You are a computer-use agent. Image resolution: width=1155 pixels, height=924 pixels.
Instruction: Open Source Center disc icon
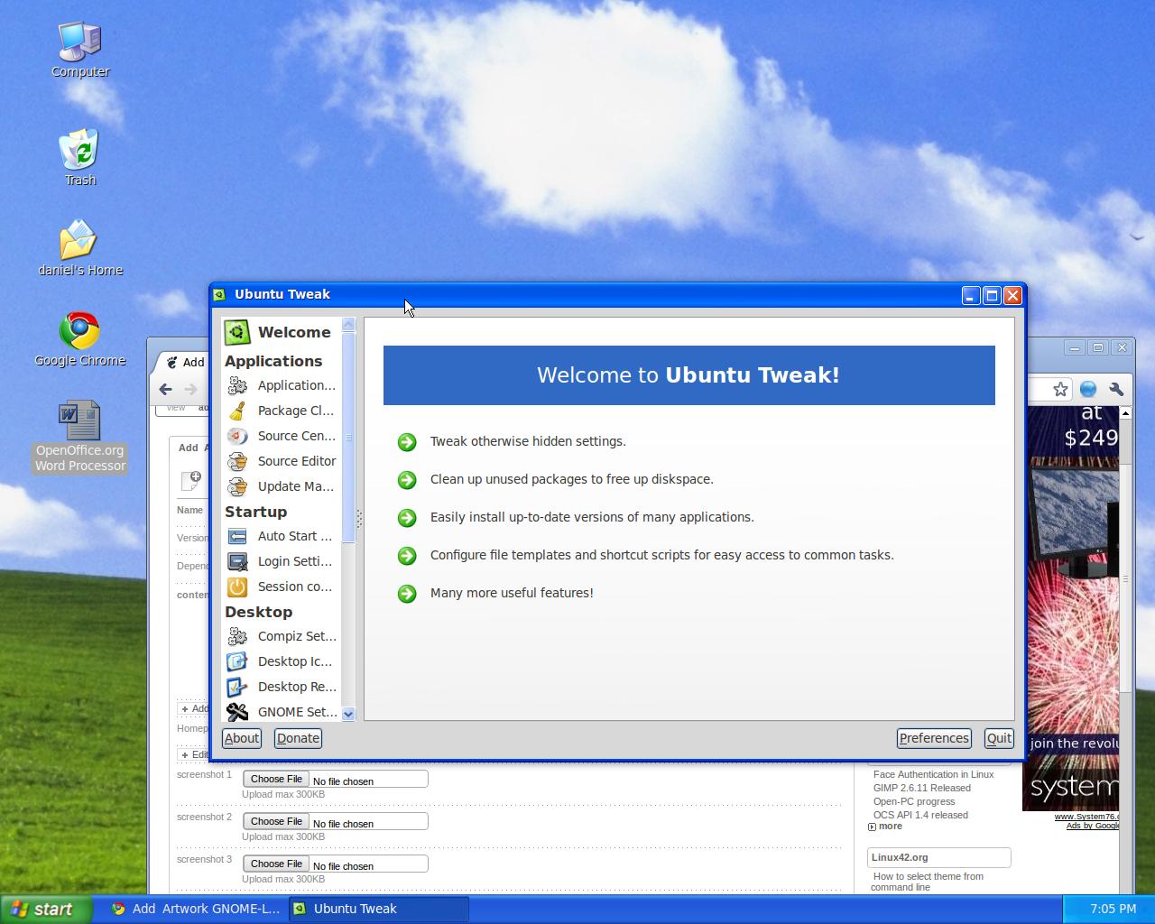pyautogui.click(x=237, y=436)
